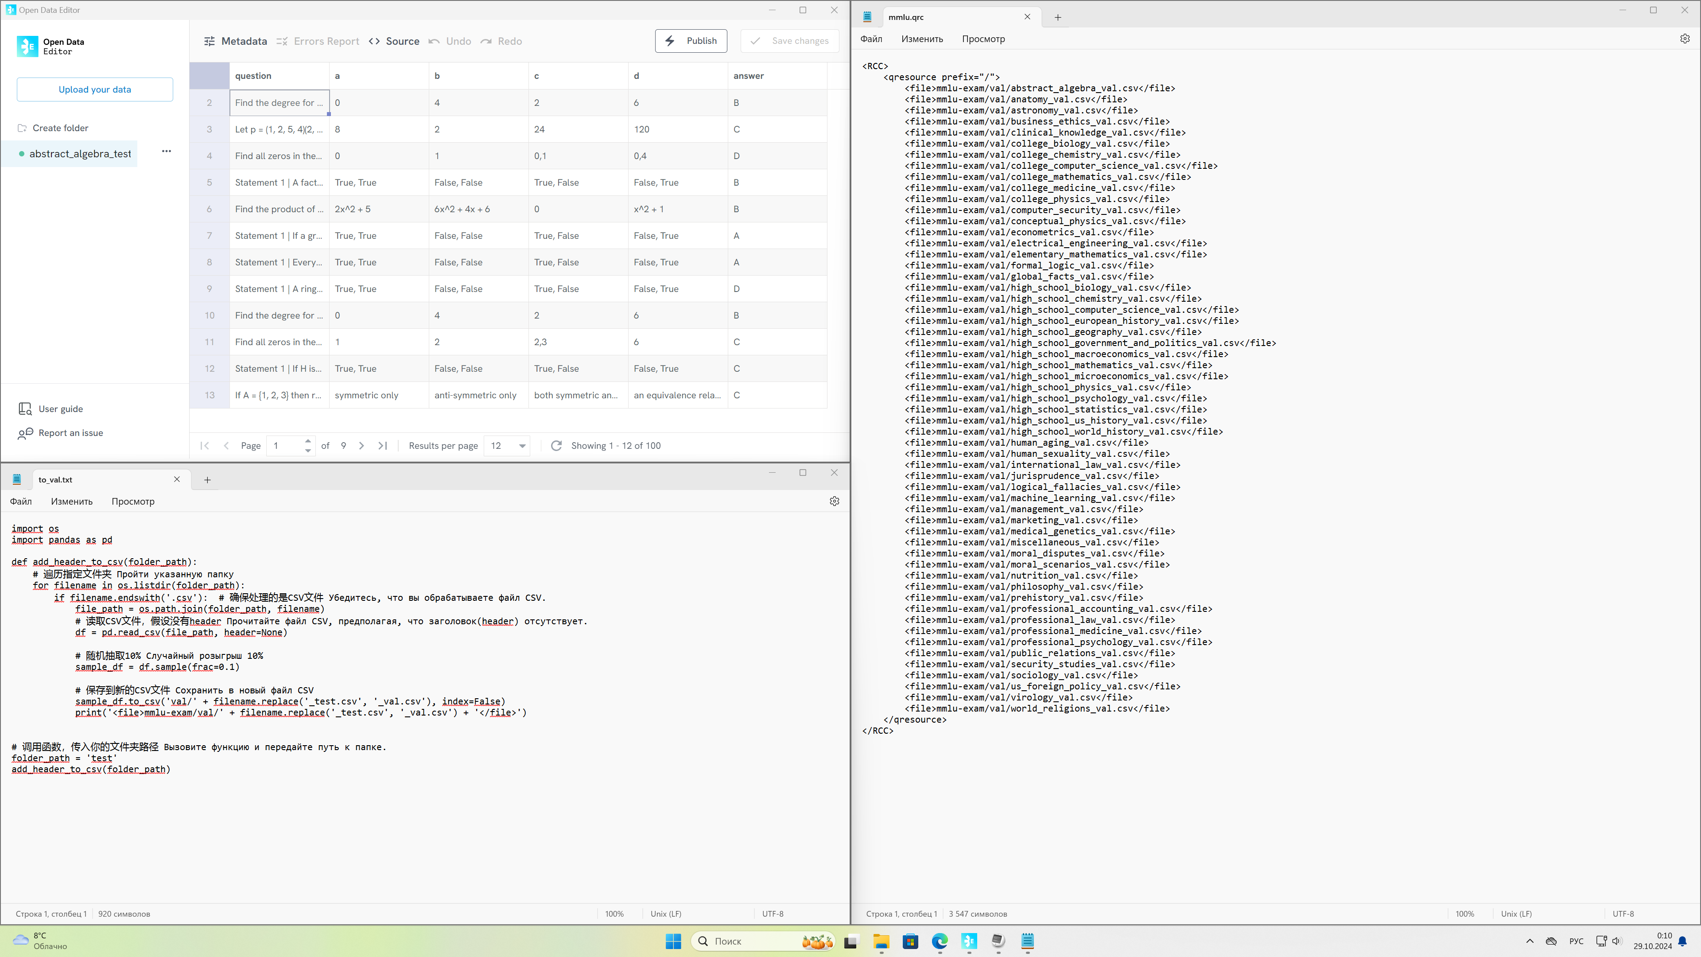1701x957 pixels.
Task: Open Изменить menu in mmlu.qrc Notepad
Action: pos(922,39)
